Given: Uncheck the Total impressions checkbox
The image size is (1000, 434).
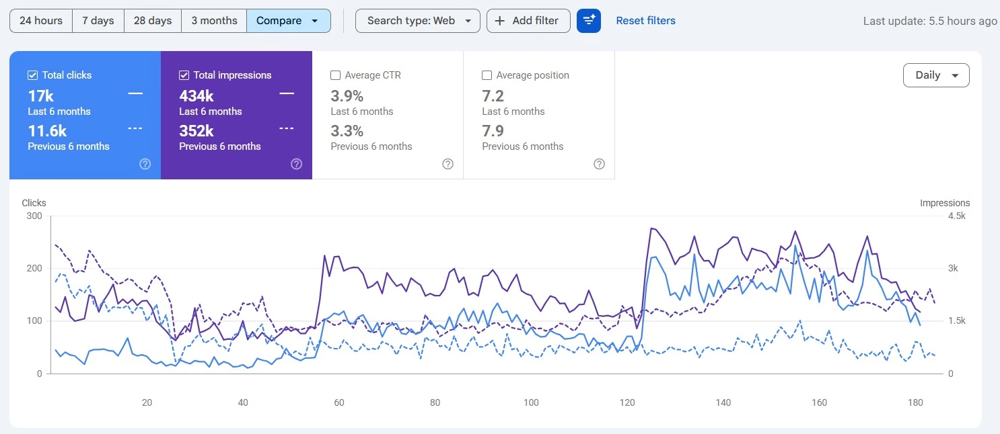Looking at the screenshot, I should (x=184, y=75).
